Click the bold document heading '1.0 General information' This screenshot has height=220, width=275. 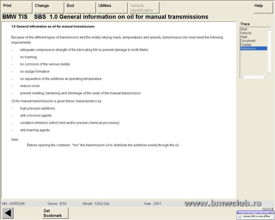pyautogui.click(x=53, y=26)
